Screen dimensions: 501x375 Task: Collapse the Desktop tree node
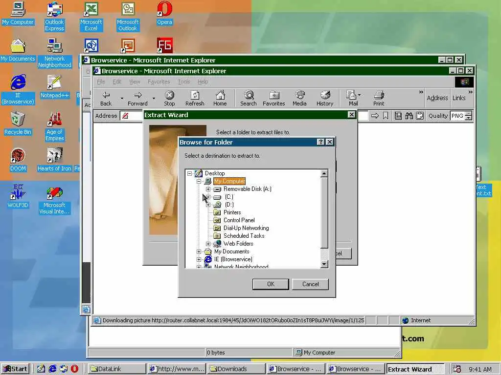189,173
